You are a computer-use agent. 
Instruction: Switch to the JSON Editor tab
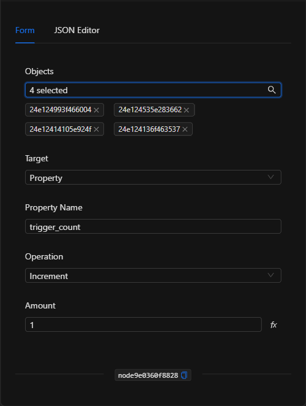(x=76, y=30)
